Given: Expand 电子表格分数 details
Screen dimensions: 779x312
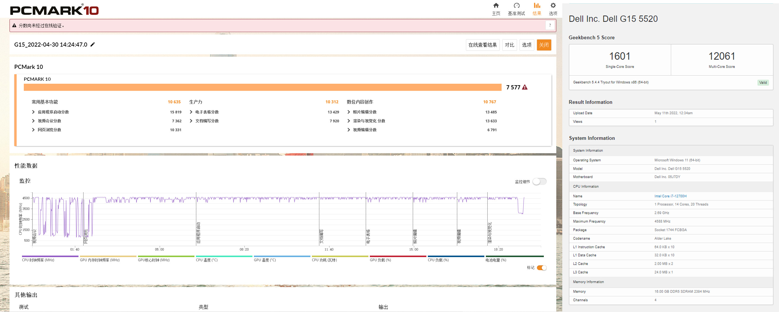Looking at the screenshot, I should pos(191,112).
